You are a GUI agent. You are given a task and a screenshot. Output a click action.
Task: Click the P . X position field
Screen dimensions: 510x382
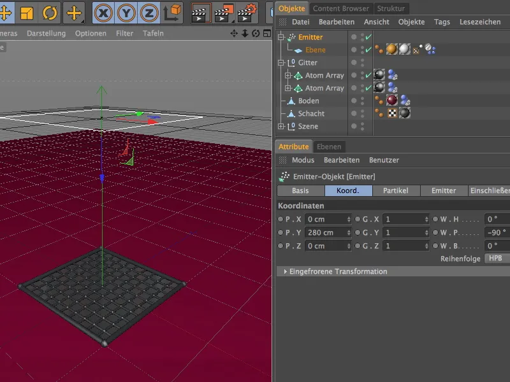(328, 219)
